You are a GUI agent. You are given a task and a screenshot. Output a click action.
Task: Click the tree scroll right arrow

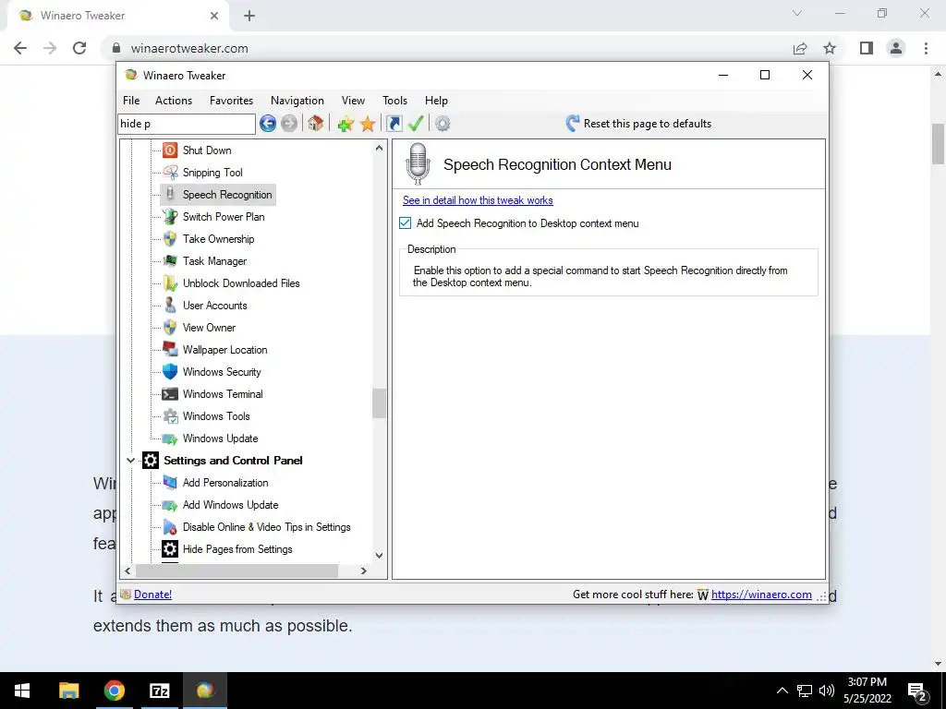pyautogui.click(x=363, y=571)
